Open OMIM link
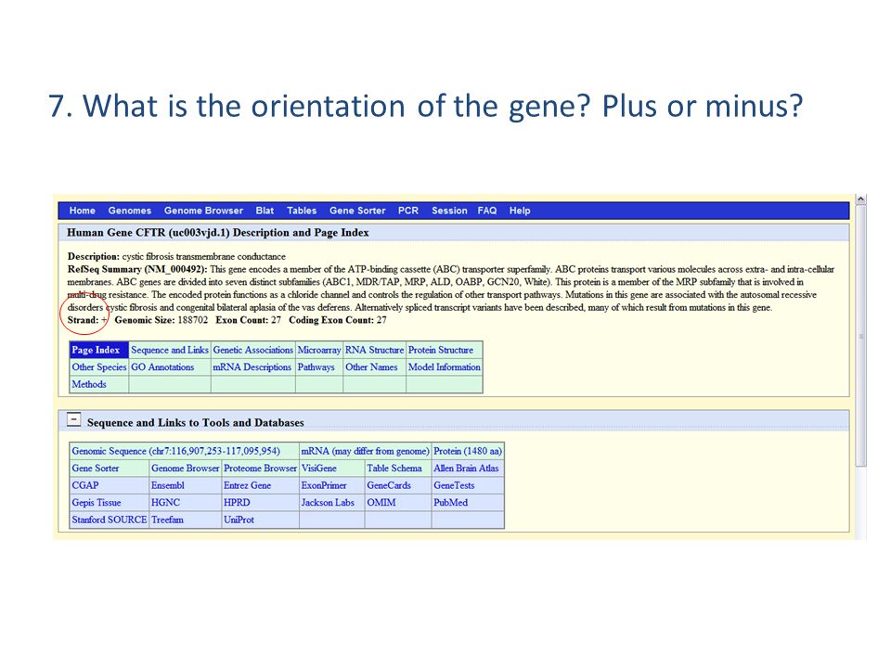Image resolution: width=891 pixels, height=668 pixels. 381,502
